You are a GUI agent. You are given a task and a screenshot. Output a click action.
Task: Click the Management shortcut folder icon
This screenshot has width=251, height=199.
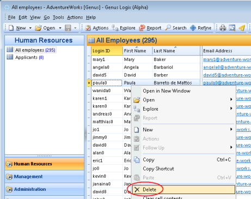pos(9,177)
